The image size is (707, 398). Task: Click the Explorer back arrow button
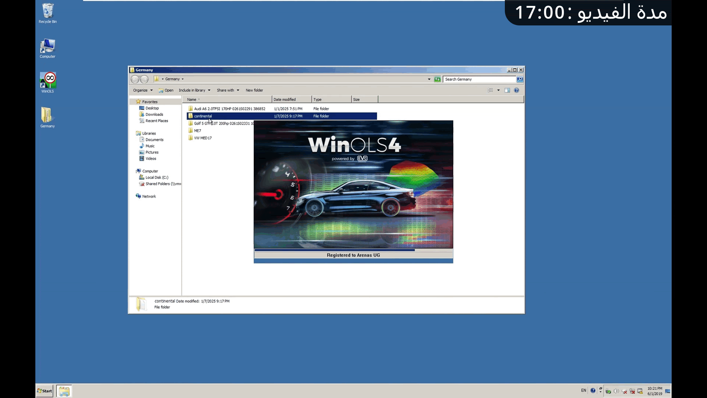coord(135,79)
